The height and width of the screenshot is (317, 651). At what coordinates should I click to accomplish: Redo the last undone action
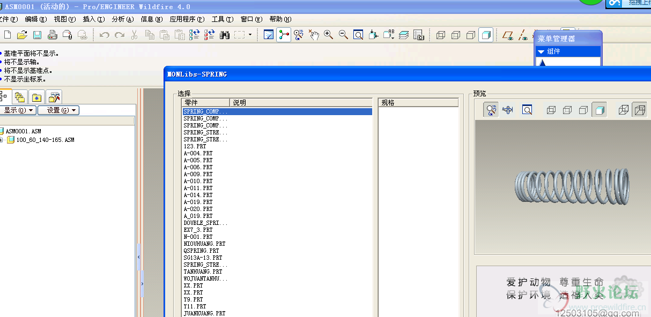[119, 35]
